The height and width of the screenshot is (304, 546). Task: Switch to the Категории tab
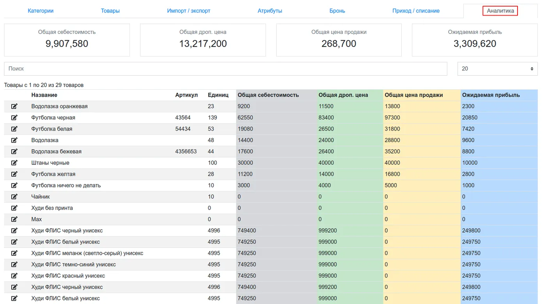[x=41, y=11]
